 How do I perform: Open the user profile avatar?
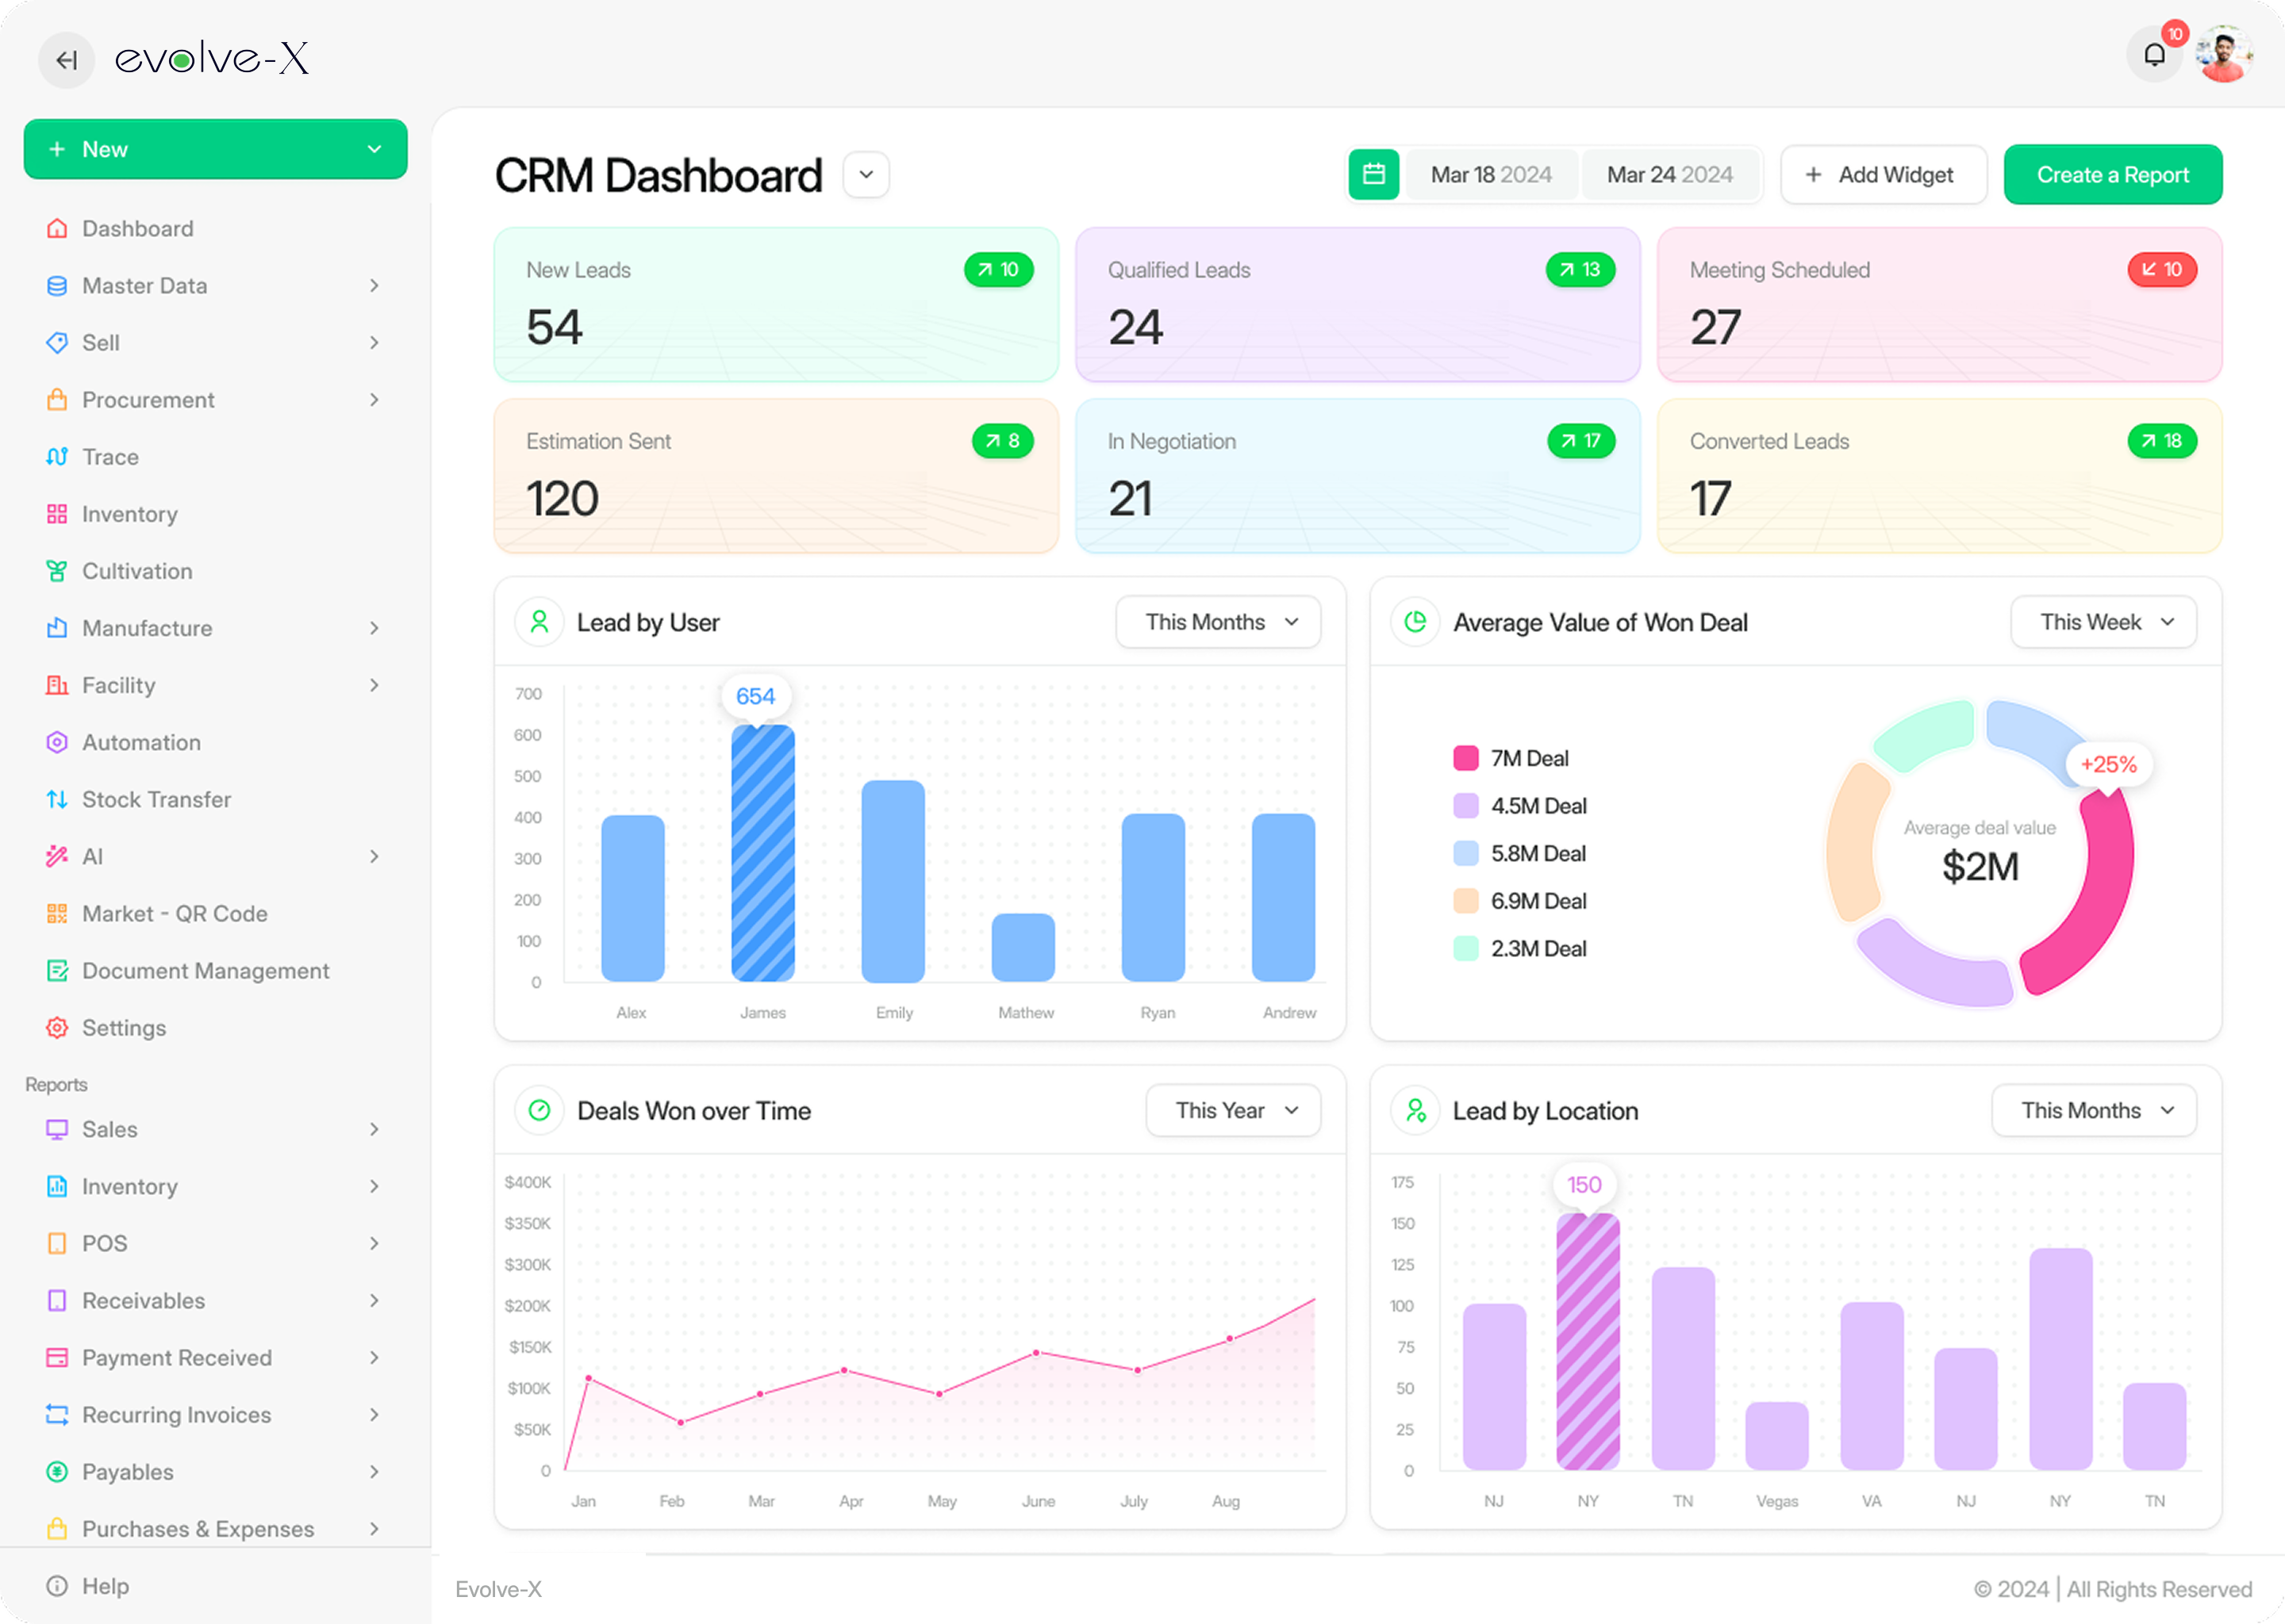point(2224,55)
